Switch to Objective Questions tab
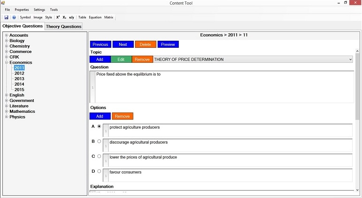362x198 pixels. point(23,26)
